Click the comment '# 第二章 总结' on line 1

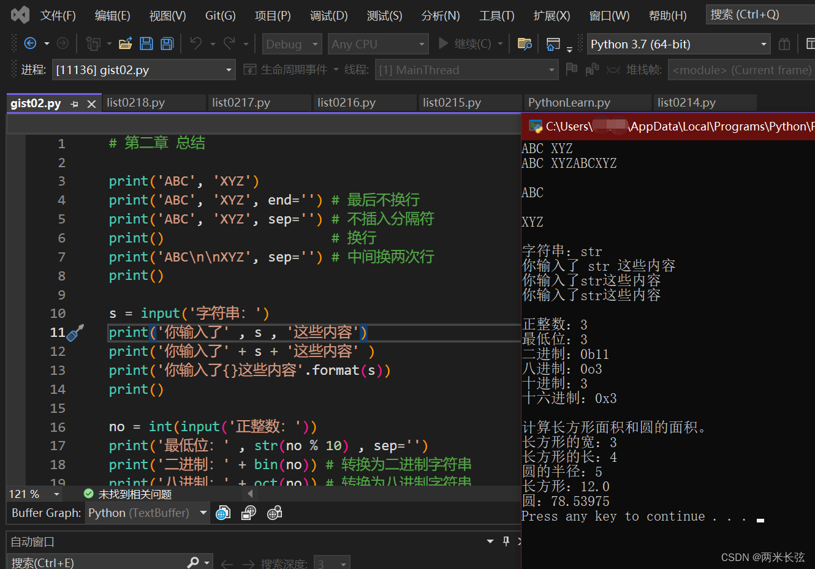click(157, 143)
